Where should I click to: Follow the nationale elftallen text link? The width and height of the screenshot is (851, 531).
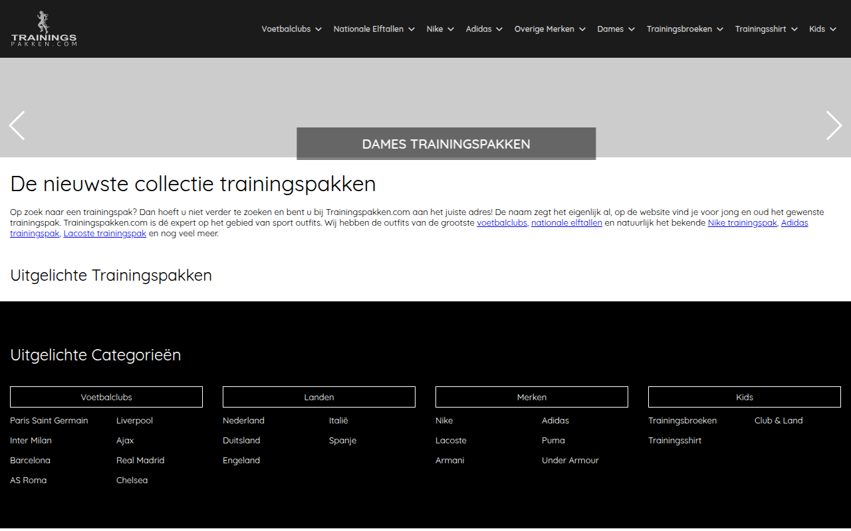[x=566, y=223]
